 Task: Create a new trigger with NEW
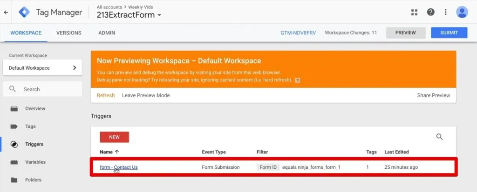[x=114, y=137]
